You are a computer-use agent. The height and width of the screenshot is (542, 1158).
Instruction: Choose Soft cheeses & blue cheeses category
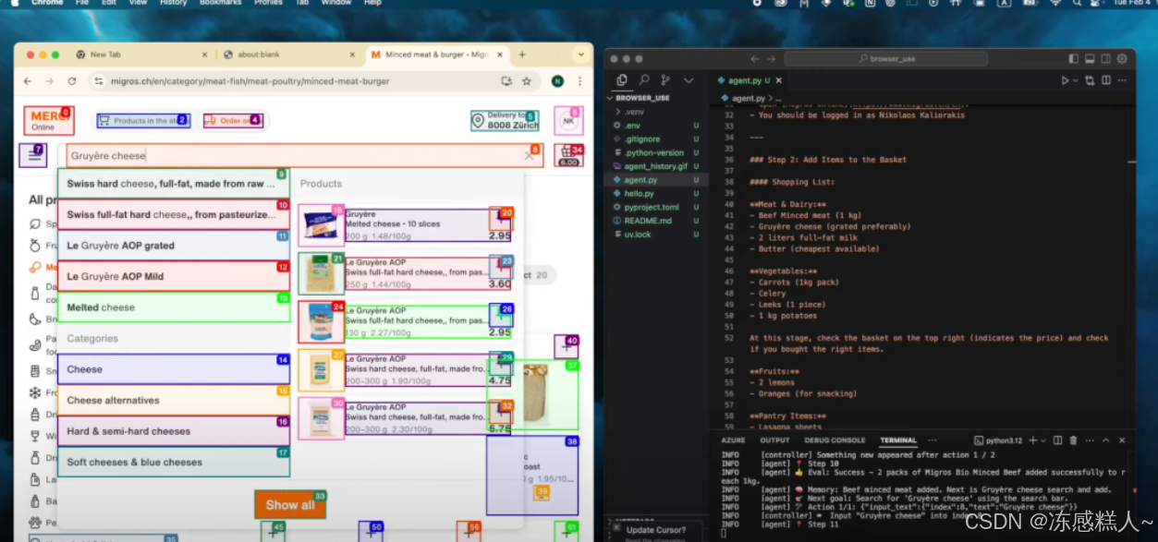174,462
